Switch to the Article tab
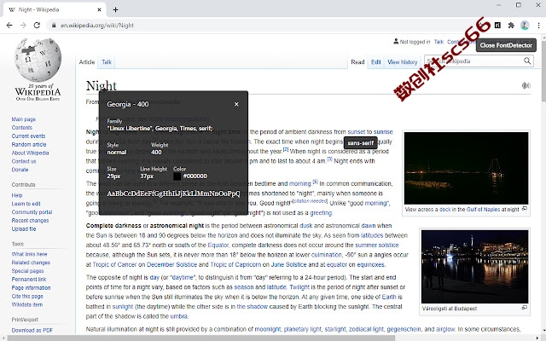 (x=87, y=62)
